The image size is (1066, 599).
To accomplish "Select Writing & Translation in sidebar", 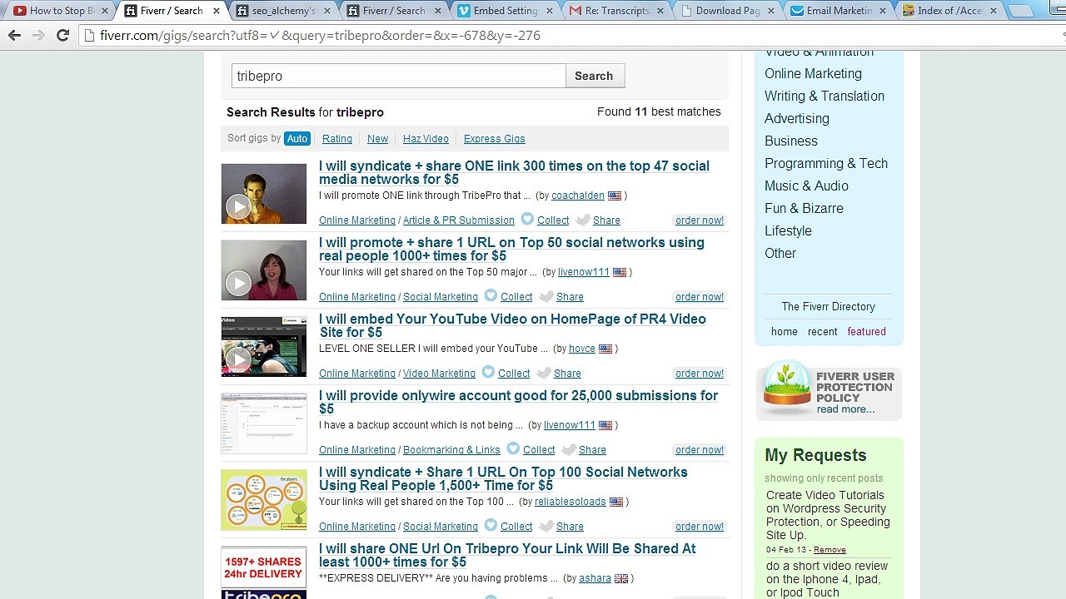I will (824, 96).
